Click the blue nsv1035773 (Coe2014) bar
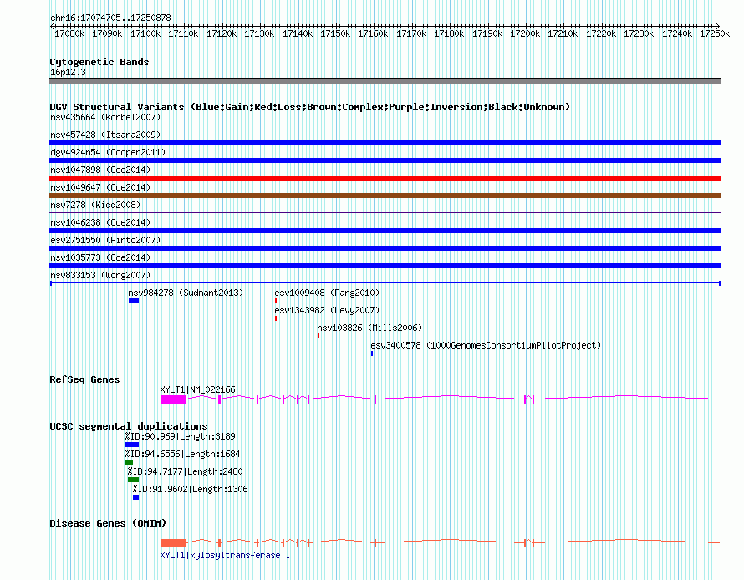Image resolution: width=744 pixels, height=580 pixels. [x=385, y=266]
